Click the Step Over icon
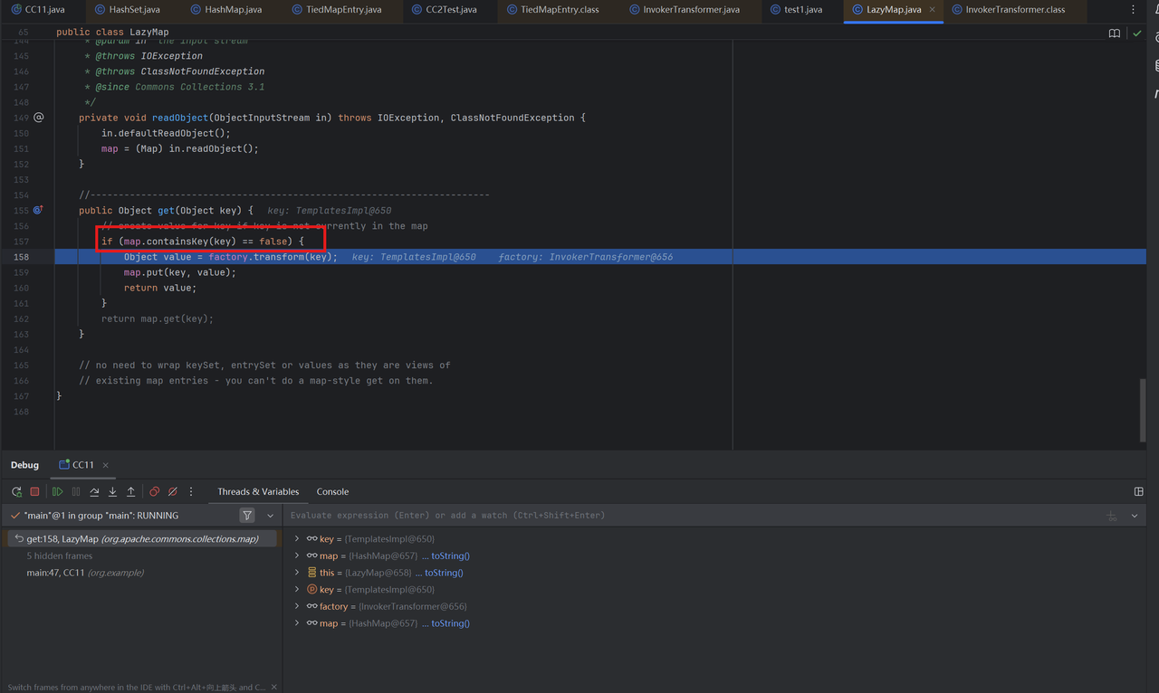This screenshot has width=1159, height=693. coord(94,492)
